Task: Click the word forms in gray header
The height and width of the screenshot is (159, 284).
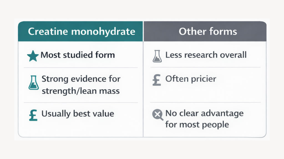Action: 223,31
